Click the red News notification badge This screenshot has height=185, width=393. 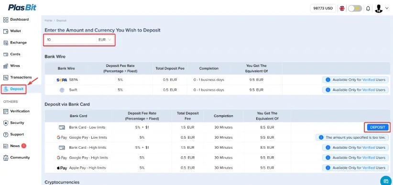pos(23,146)
